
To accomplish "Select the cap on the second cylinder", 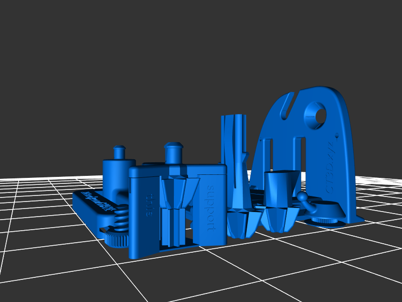I will [x=173, y=150].
